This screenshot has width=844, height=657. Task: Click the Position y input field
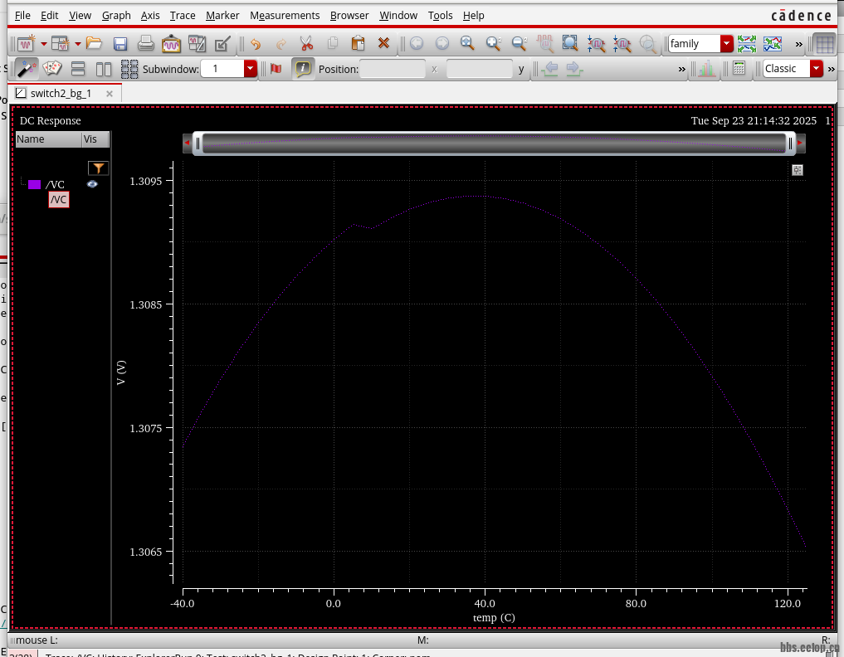(479, 69)
